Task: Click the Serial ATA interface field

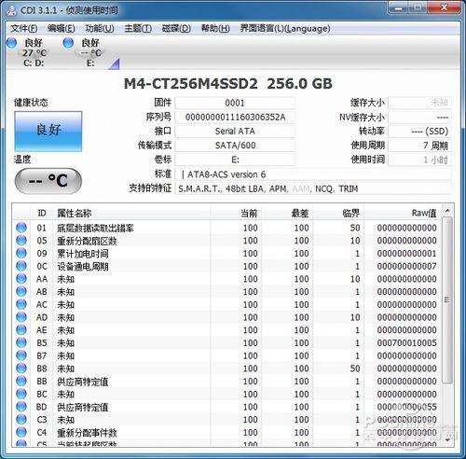Action: [235, 132]
